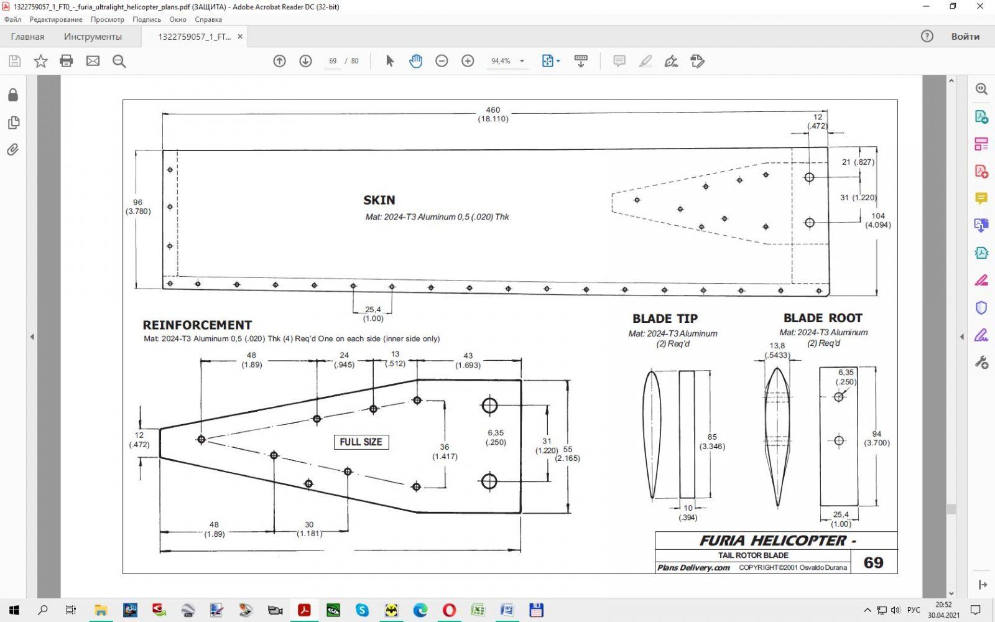Open Word from the Windows taskbar
The image size is (995, 622).
pyautogui.click(x=507, y=610)
